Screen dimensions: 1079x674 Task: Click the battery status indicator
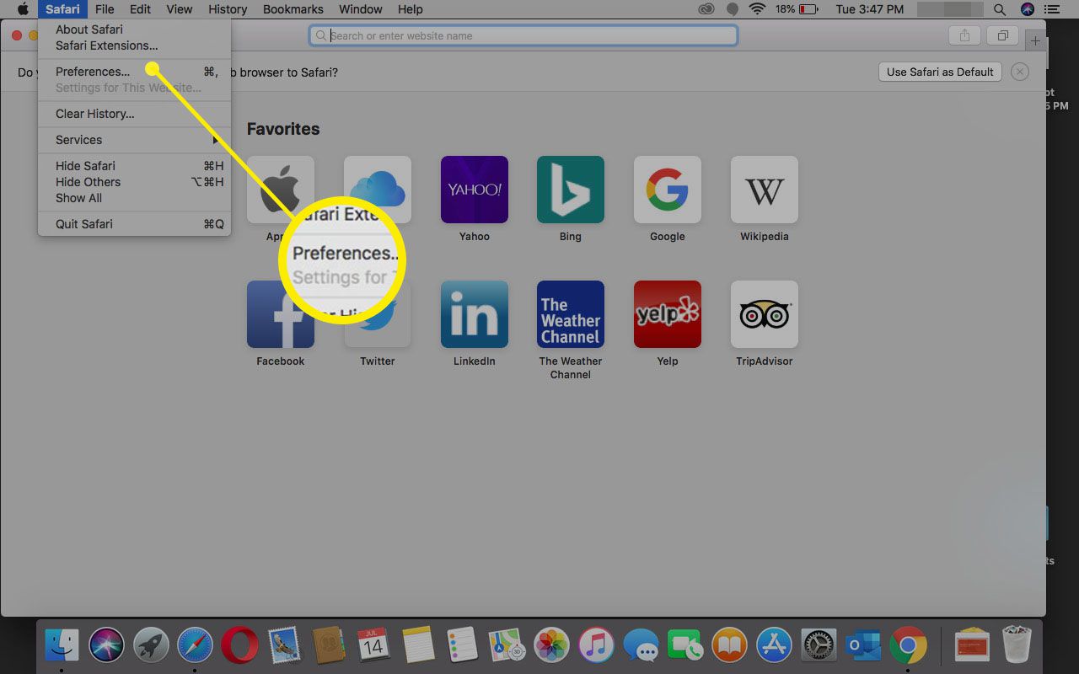click(x=796, y=9)
